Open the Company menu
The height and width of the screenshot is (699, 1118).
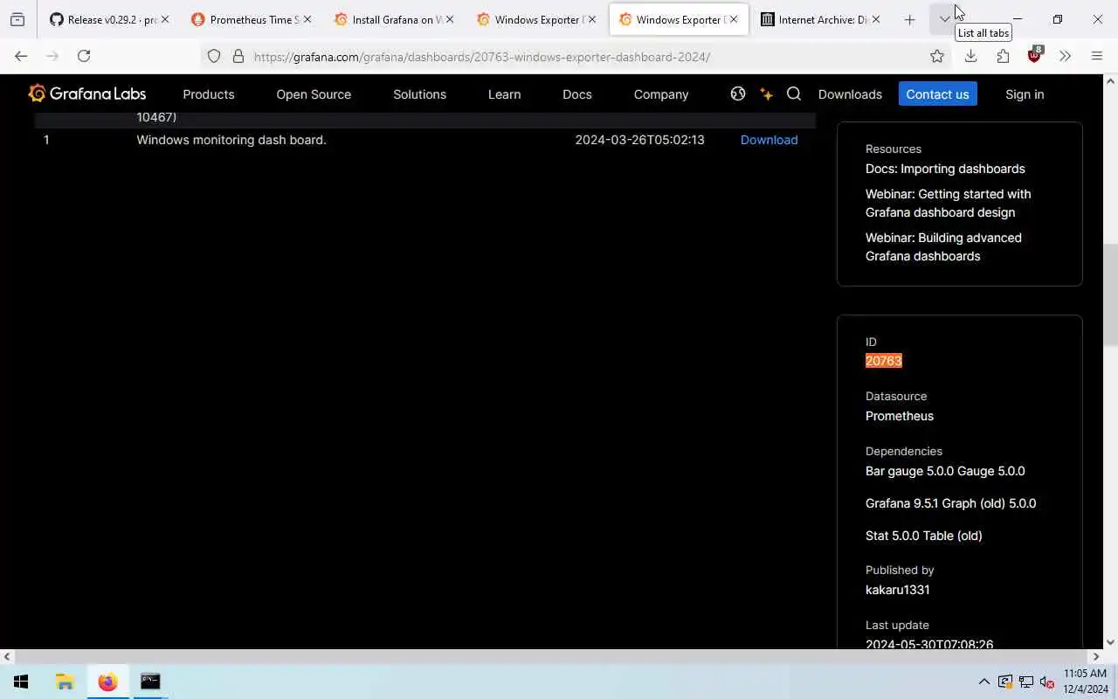coord(661,94)
